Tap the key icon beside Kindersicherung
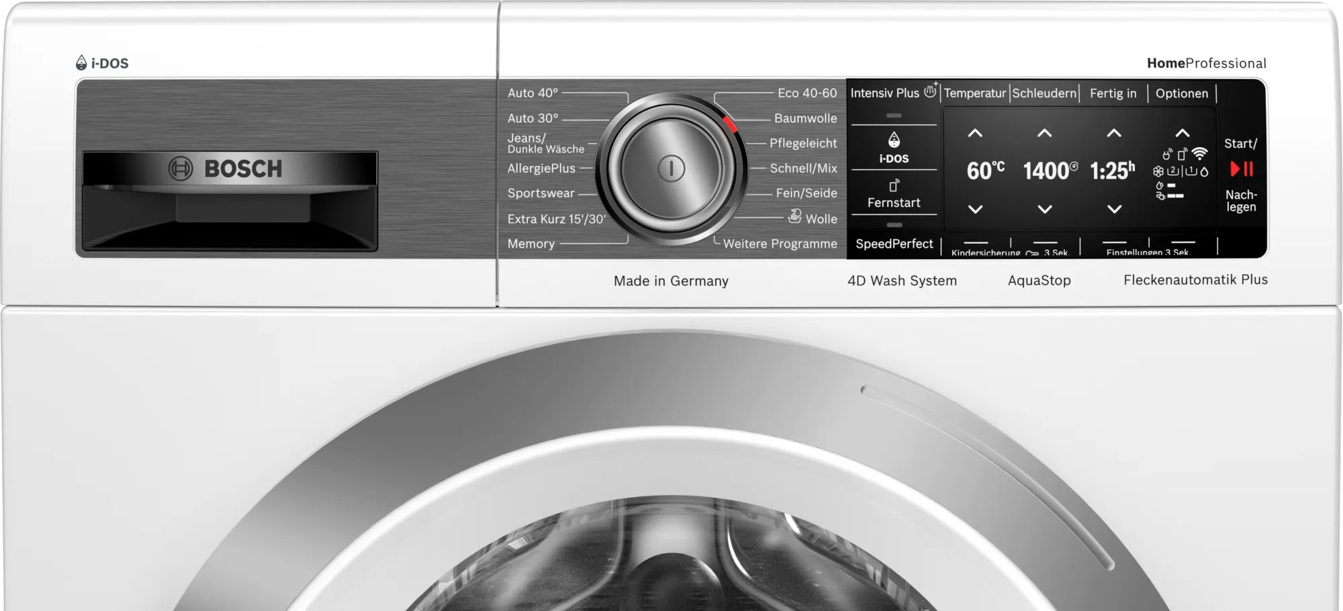Screen dimensions: 1343x611 pos(1032,253)
